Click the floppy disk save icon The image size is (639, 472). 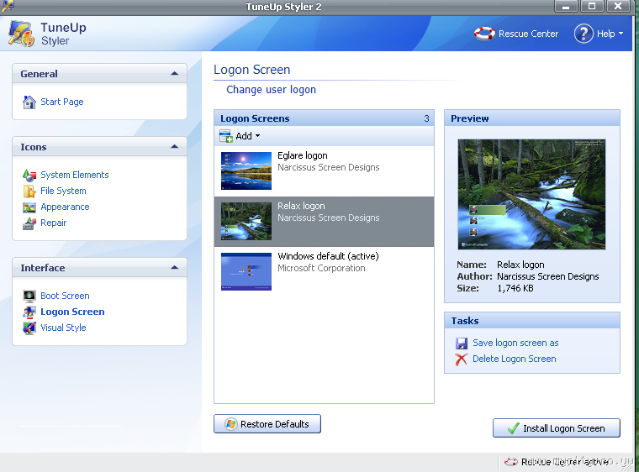[x=462, y=344]
